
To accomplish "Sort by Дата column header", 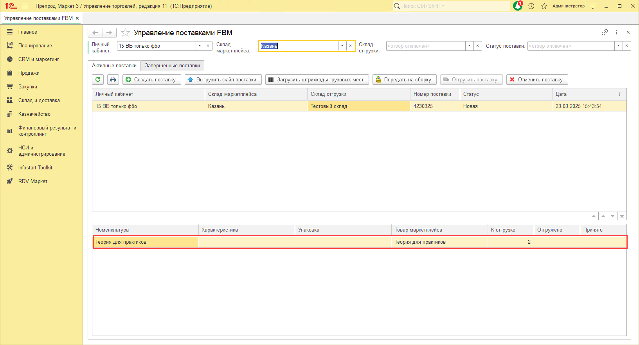I will click(589, 94).
